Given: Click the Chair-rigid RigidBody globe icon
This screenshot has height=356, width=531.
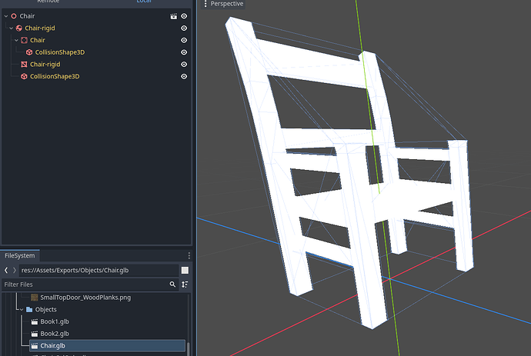Looking at the screenshot, I should point(19,28).
